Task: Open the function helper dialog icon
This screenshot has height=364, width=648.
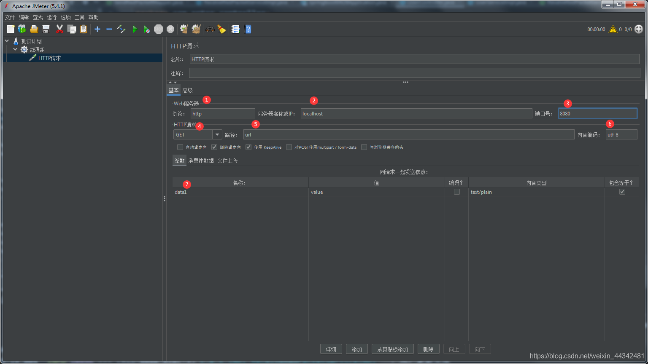Action: tap(235, 29)
